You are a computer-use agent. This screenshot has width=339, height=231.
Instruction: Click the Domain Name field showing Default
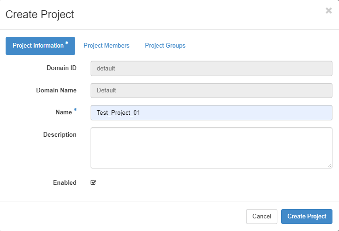pos(211,91)
